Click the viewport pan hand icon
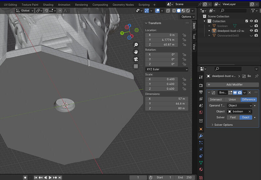 coord(136,52)
